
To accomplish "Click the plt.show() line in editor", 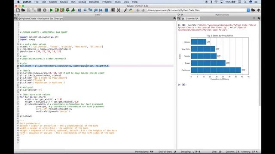I will 26,116.
